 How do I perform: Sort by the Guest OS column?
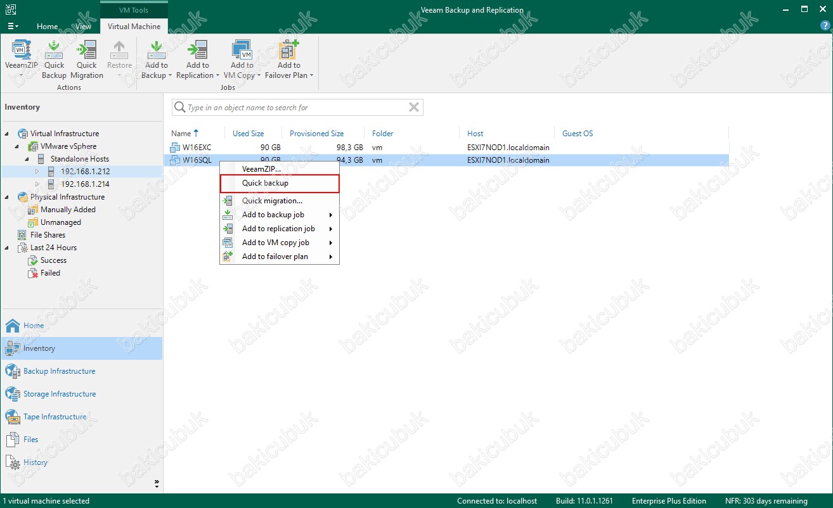pos(578,134)
